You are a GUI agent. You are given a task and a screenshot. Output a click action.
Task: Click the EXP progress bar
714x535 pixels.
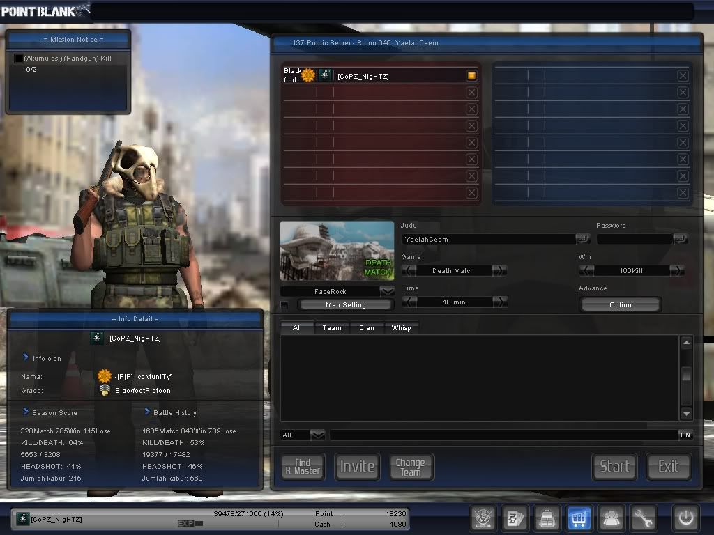[228, 524]
